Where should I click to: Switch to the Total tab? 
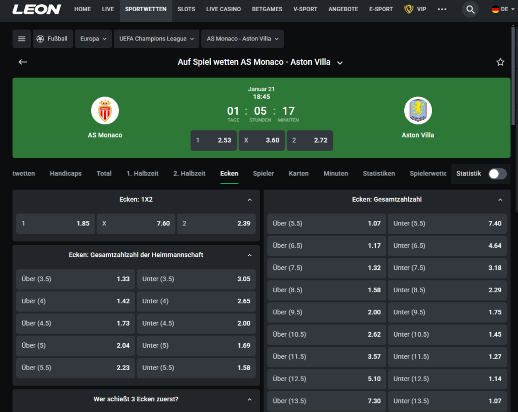pos(104,174)
